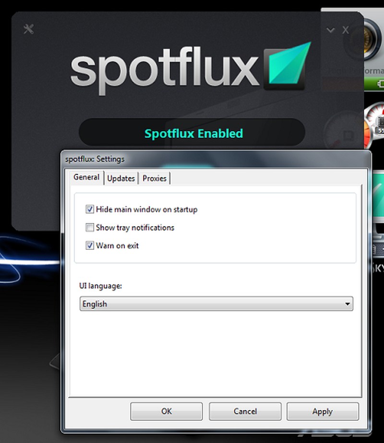
Task: Click the green battery power indicator
Action: [x=379, y=84]
